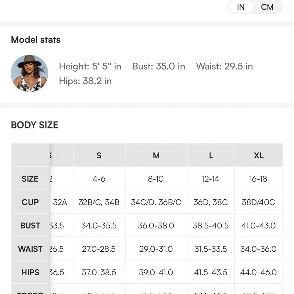Switch units to IN
Image resolution: width=294 pixels, height=294 pixels.
click(241, 7)
